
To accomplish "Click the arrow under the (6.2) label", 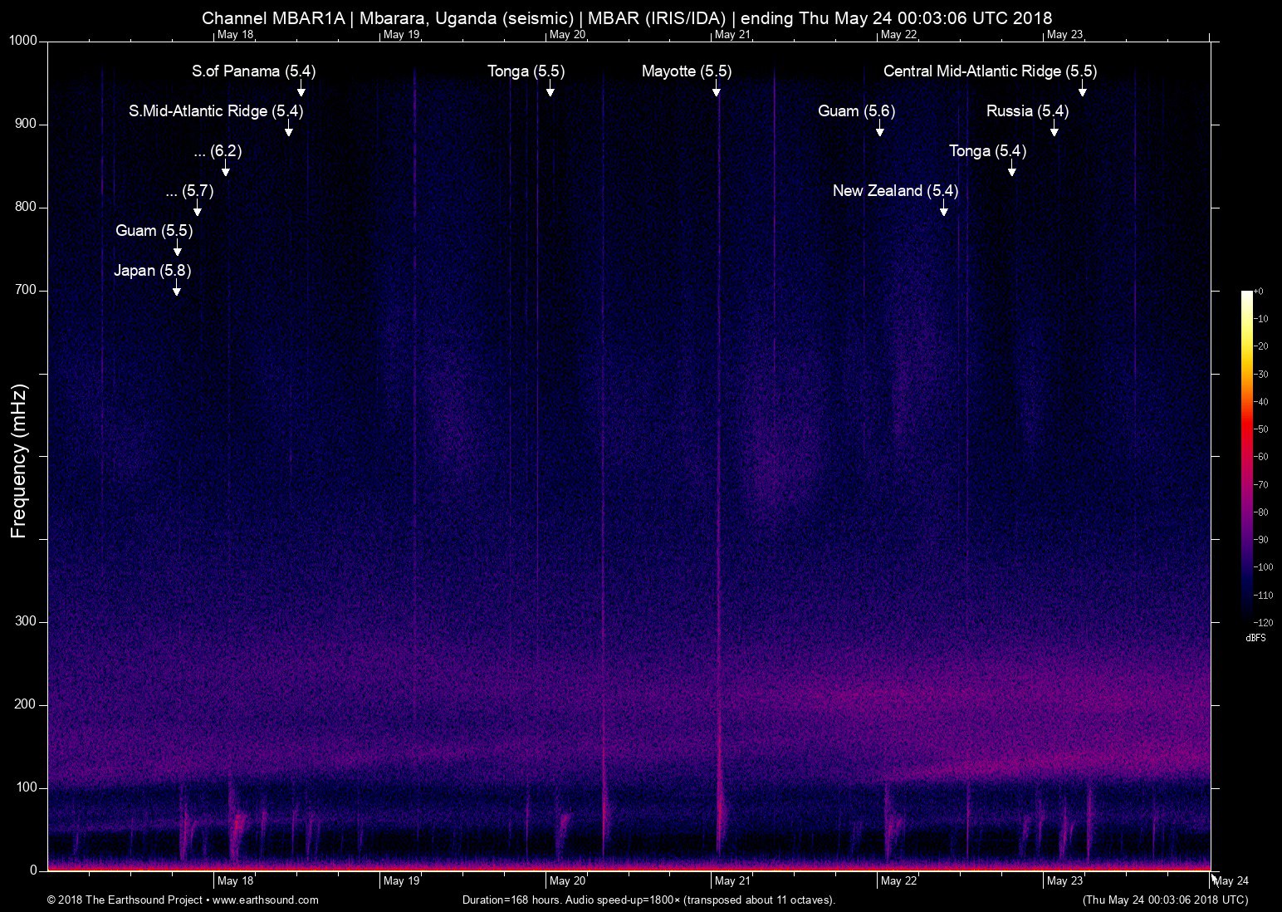I will 226,169.
